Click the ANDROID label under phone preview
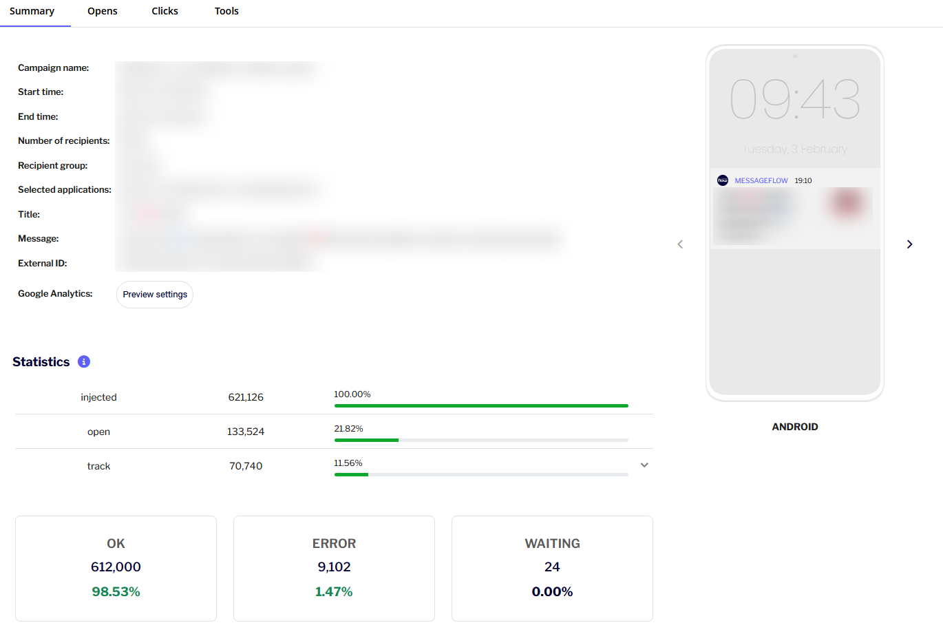 794,427
